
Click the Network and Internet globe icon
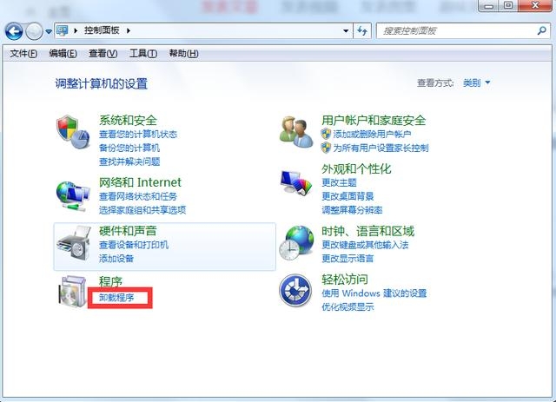[x=73, y=195]
